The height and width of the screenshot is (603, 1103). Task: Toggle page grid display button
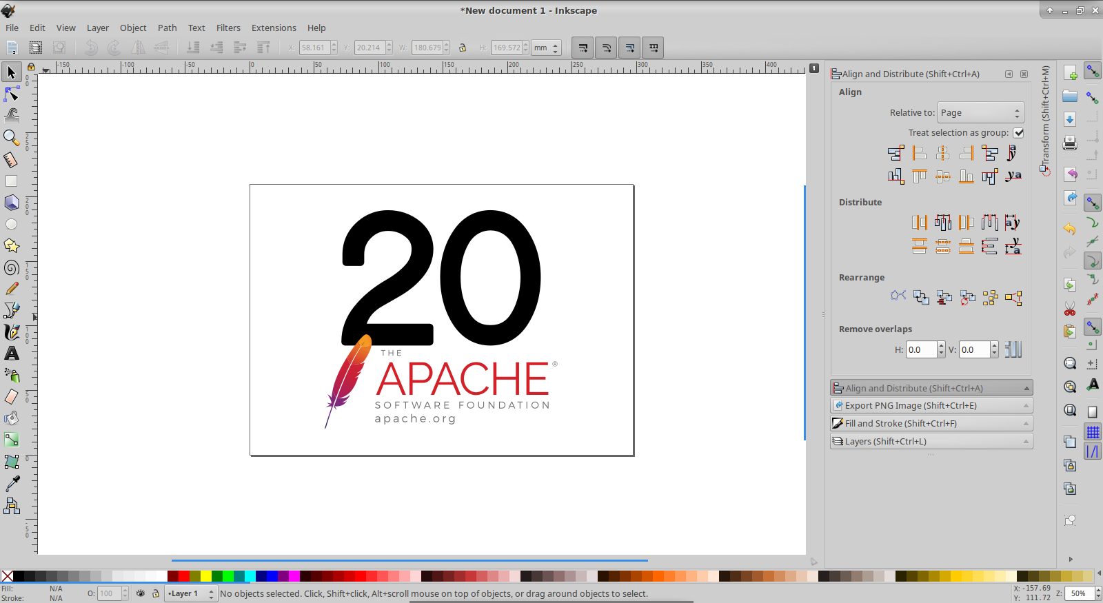1093,432
